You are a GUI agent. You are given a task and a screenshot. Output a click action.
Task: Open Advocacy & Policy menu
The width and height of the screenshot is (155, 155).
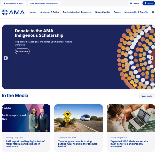[x=50, y=12]
